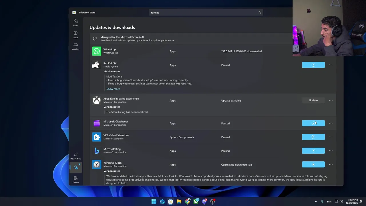Click the RunCat 365 title text
The image size is (366, 206).
110,63
